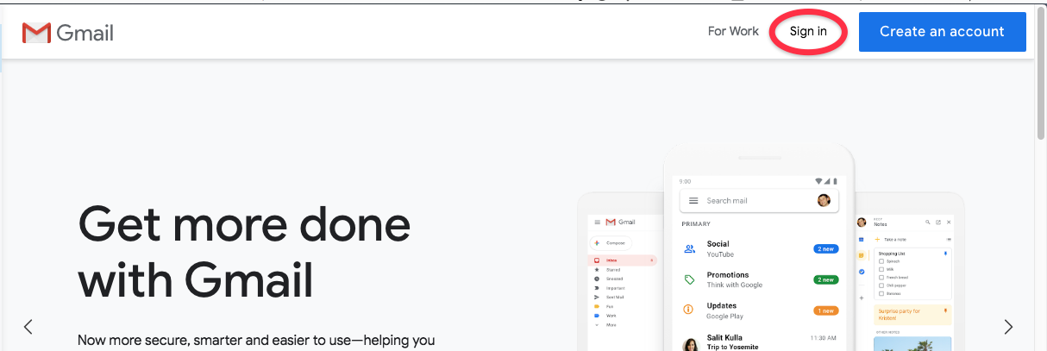Click the profile avatar in phone search bar
1047x351 pixels.
[824, 200]
